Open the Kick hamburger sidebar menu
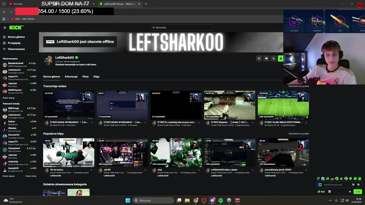Image resolution: width=365 pixels, height=205 pixels. [5, 28]
